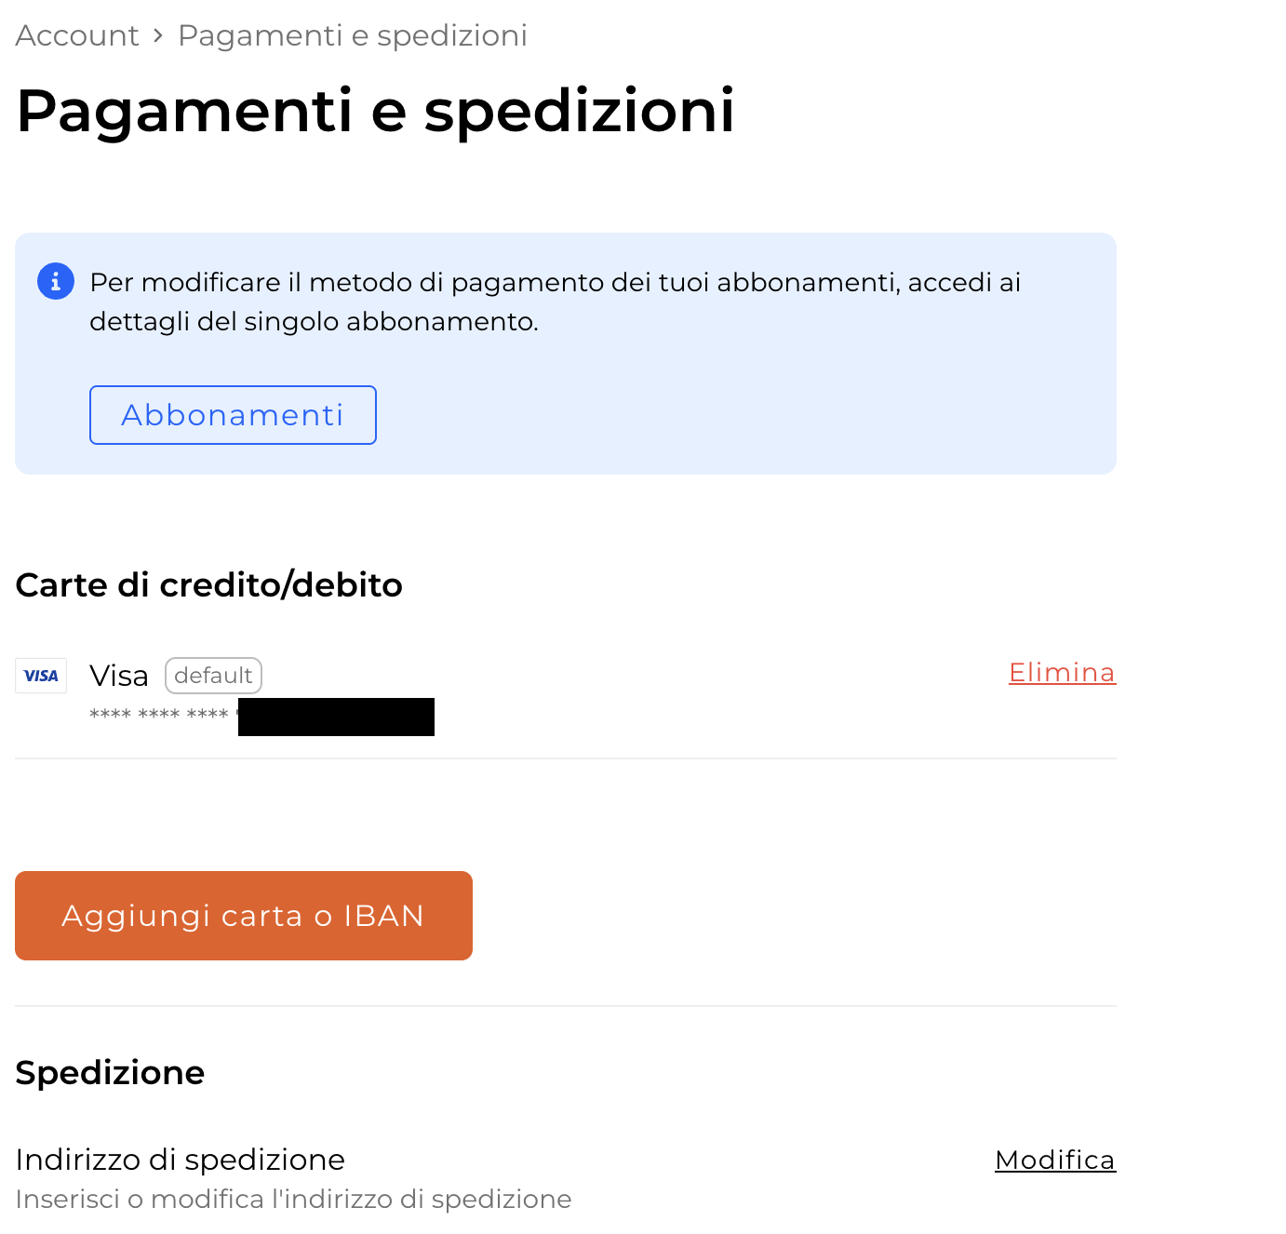Click the breadcrumb chevron separator
Viewport: 1286px width, 1234px height.
pos(158,35)
